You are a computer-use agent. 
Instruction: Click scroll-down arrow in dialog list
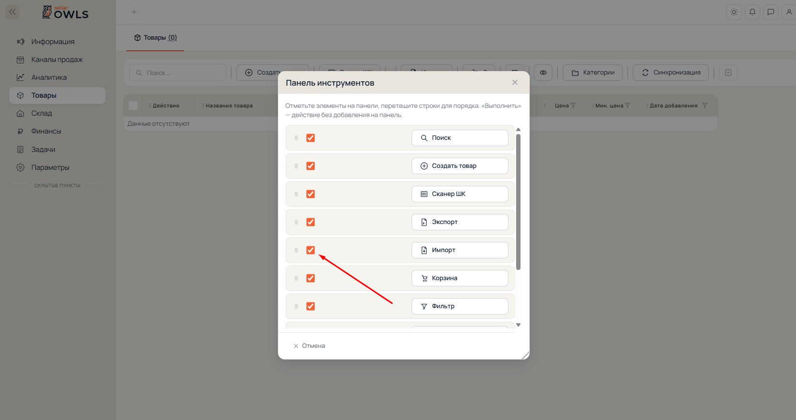[518, 325]
